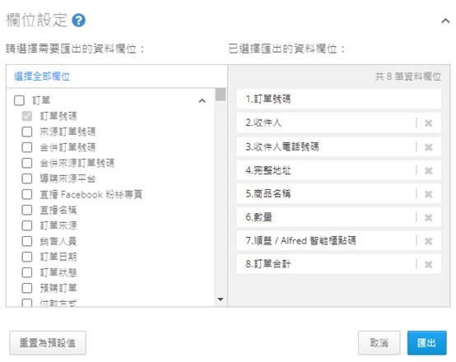Click 重置為預設值 button
This screenshot has height=362, width=456.
(x=48, y=343)
